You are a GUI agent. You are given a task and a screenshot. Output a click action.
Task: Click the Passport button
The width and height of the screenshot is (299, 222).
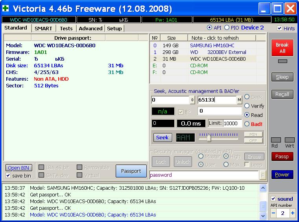(131, 171)
